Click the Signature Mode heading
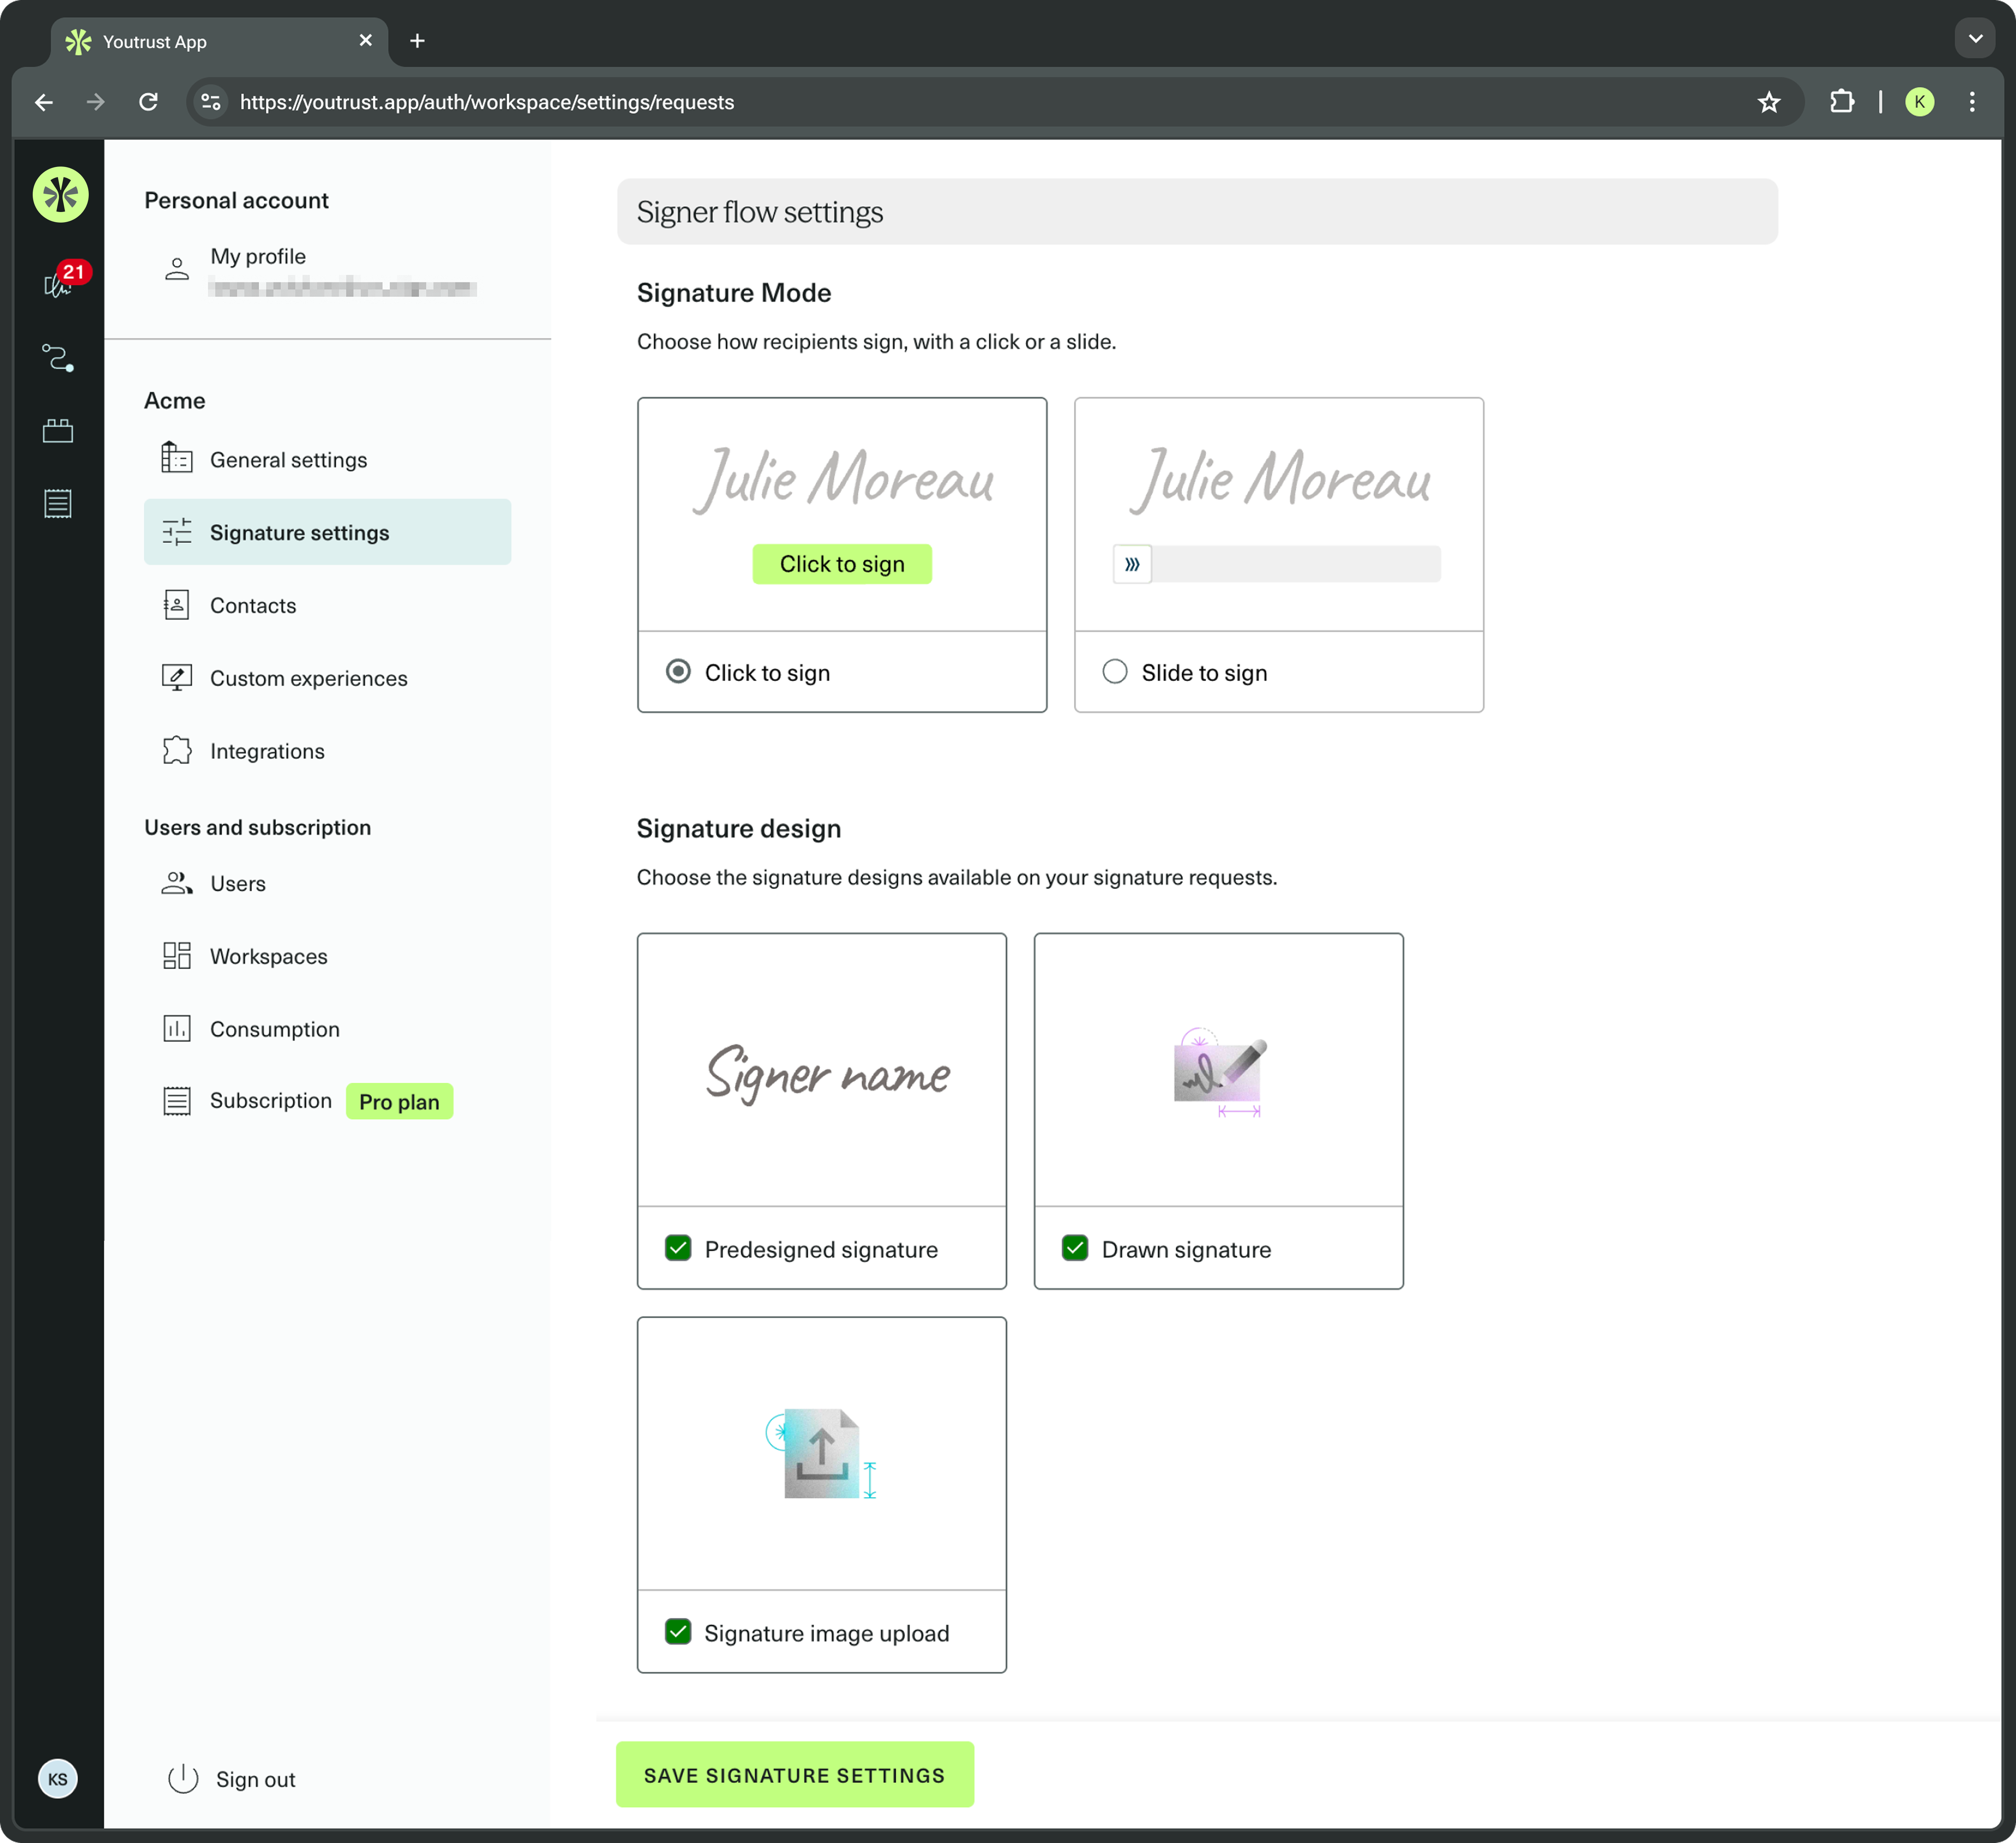 (x=734, y=293)
